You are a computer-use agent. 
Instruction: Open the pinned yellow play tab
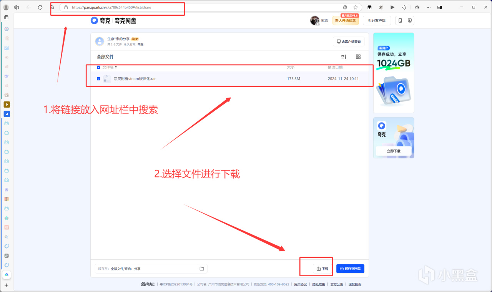coord(7,105)
